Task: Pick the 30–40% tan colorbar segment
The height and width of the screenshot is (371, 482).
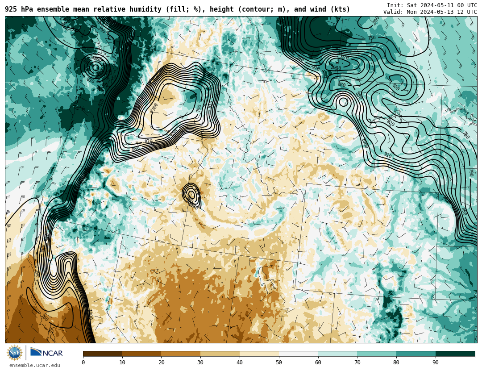Action: [x=220, y=354]
